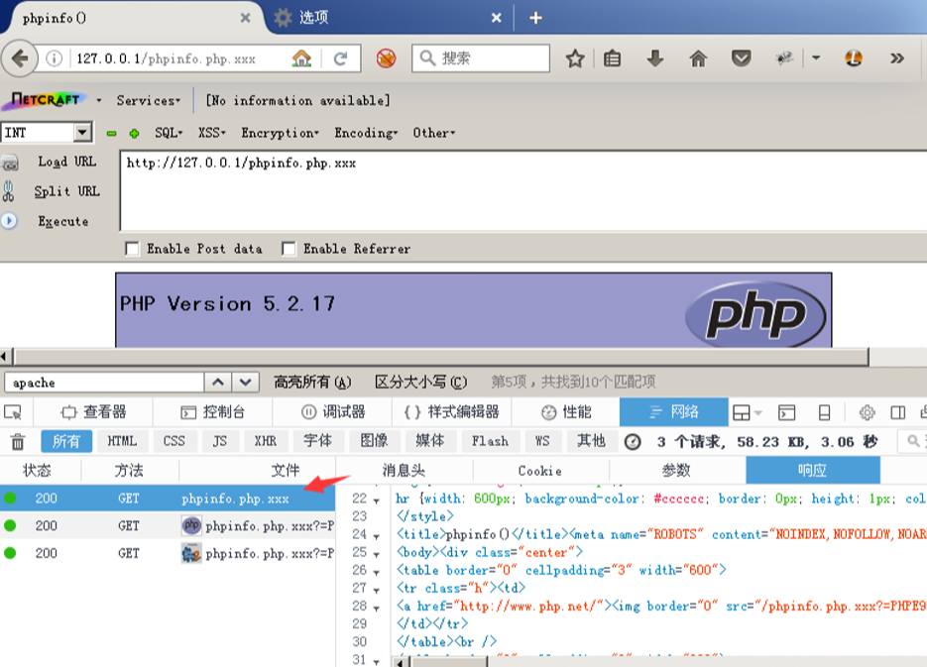
Task: Click the bookmark star icon
Action: 575,57
